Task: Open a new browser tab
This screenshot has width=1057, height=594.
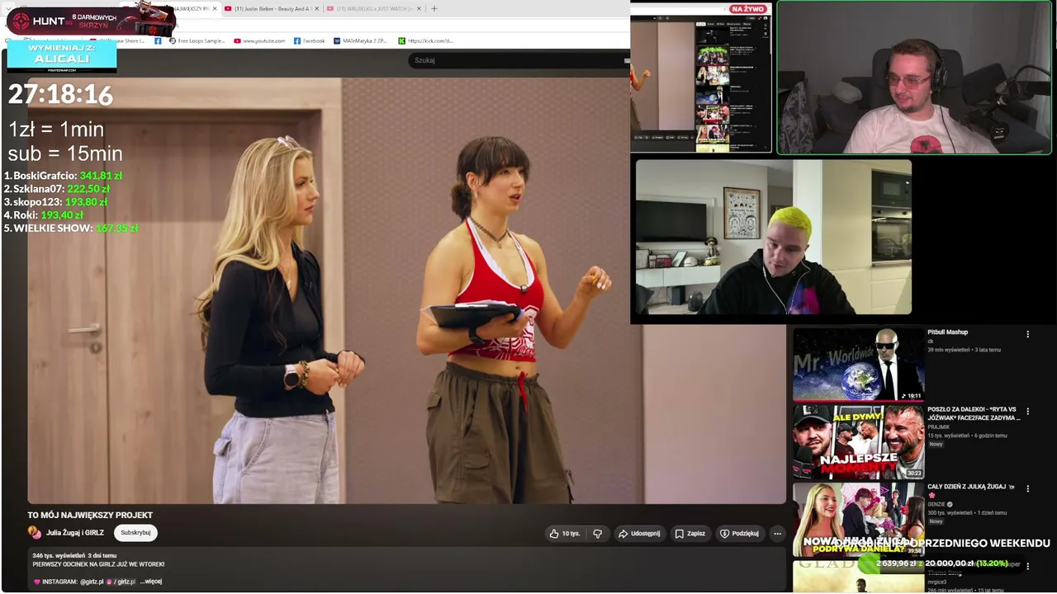Action: [x=434, y=9]
